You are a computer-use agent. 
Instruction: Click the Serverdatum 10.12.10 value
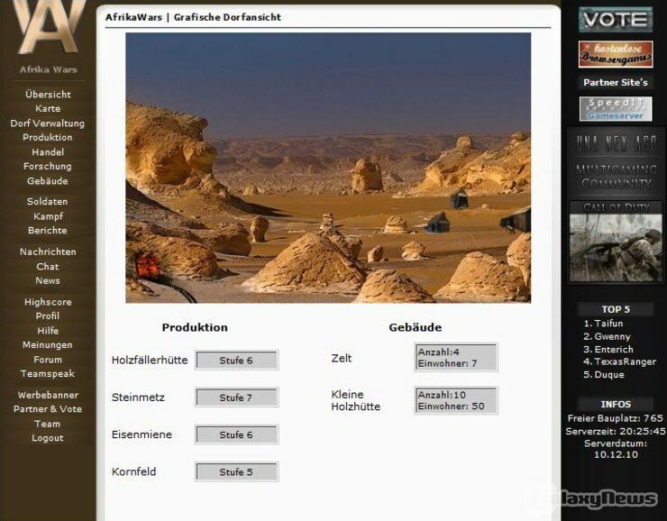tap(616, 454)
